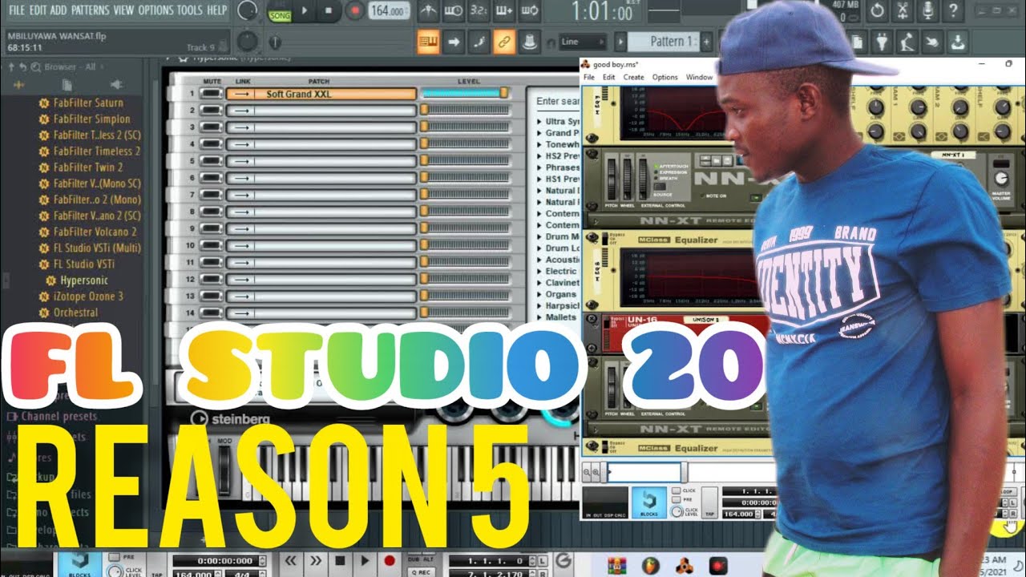Toggle wait for input icon
The height and width of the screenshot is (577, 1026).
pos(454,10)
